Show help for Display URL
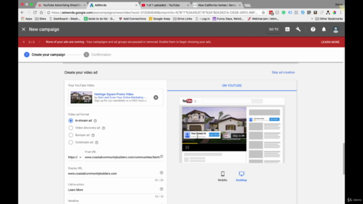The height and width of the screenshot is (204, 363). click(162, 173)
